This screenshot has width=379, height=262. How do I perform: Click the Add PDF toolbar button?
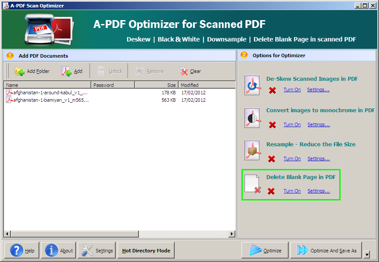coord(72,71)
